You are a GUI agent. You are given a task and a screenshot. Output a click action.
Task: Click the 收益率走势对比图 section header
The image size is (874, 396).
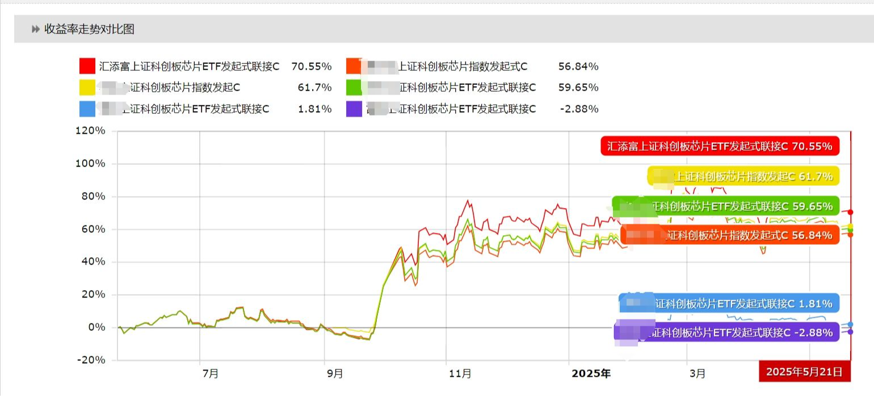tap(89, 29)
